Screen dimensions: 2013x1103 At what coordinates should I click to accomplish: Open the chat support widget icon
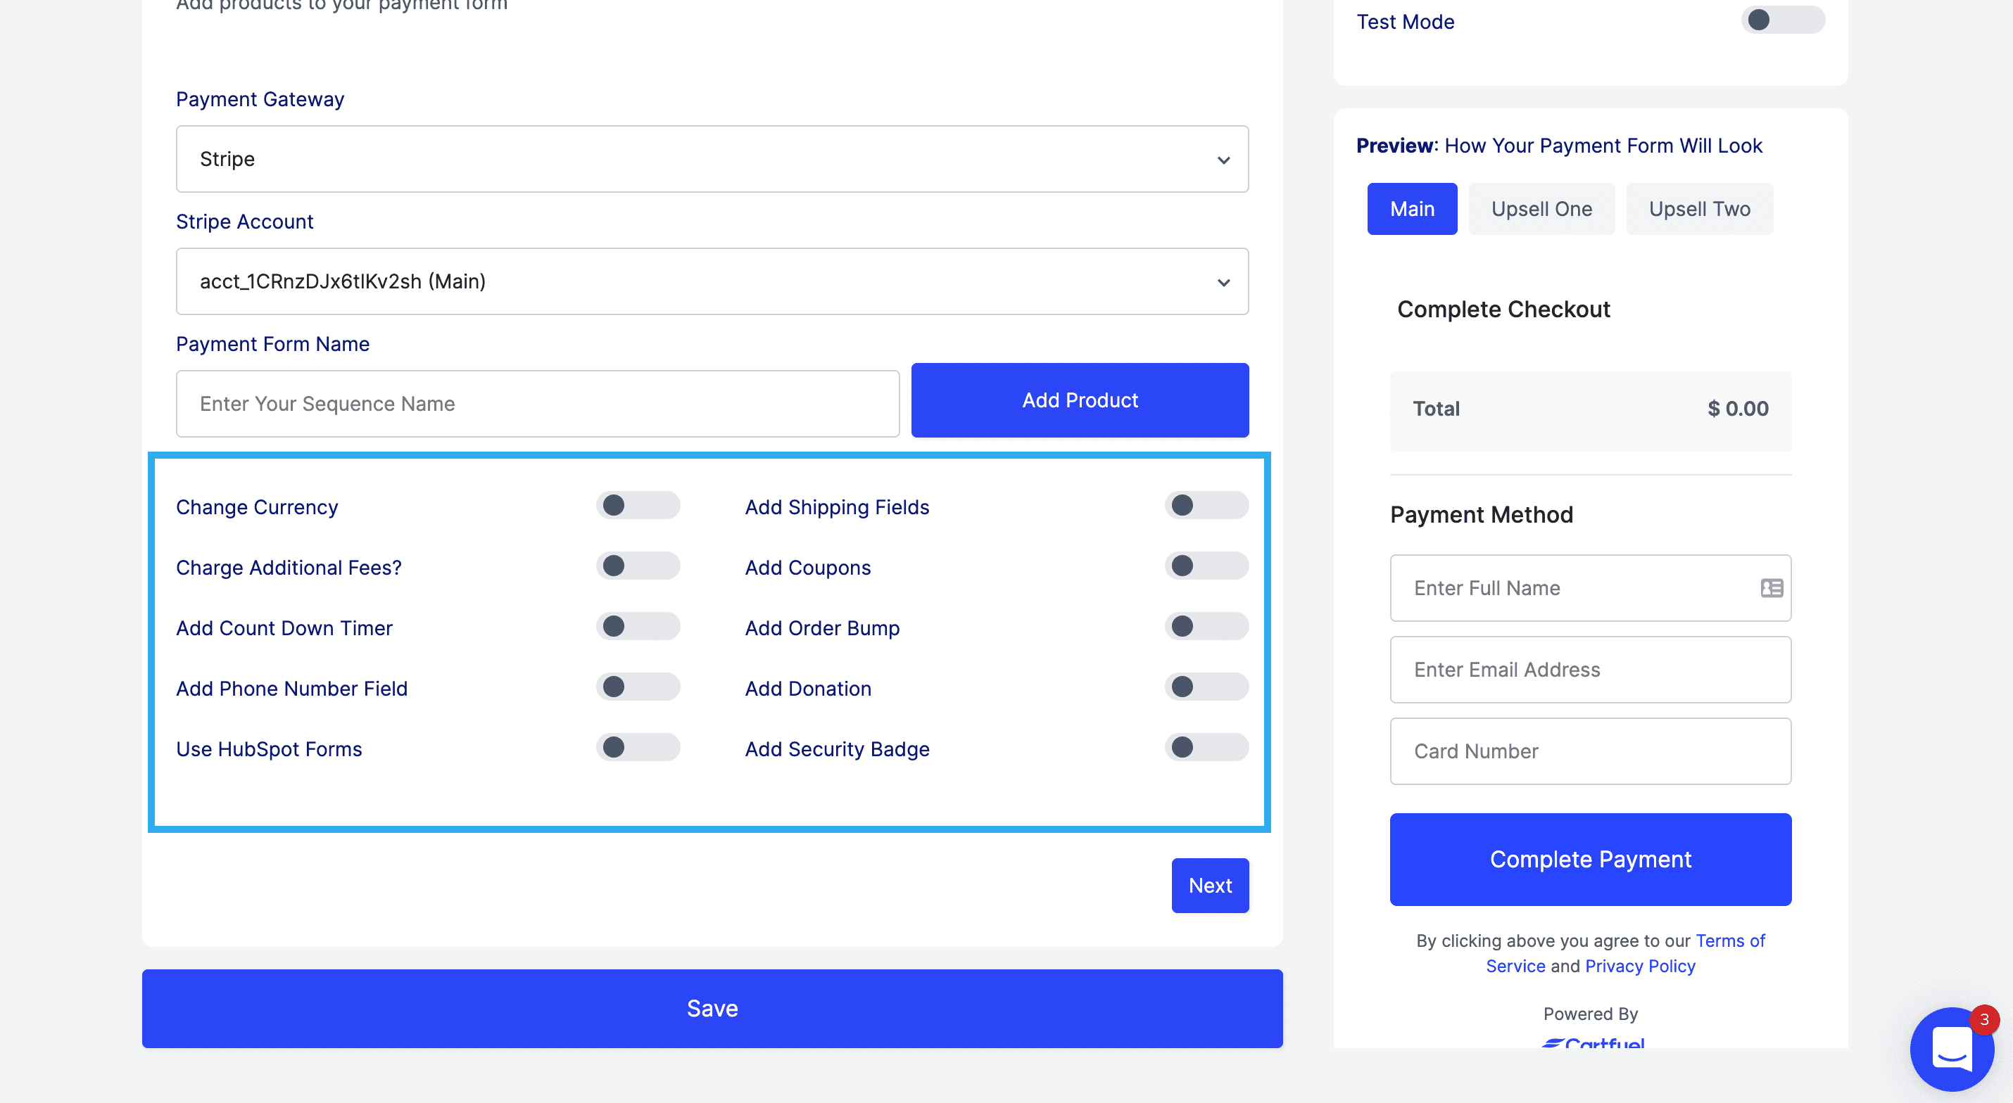click(x=1951, y=1049)
